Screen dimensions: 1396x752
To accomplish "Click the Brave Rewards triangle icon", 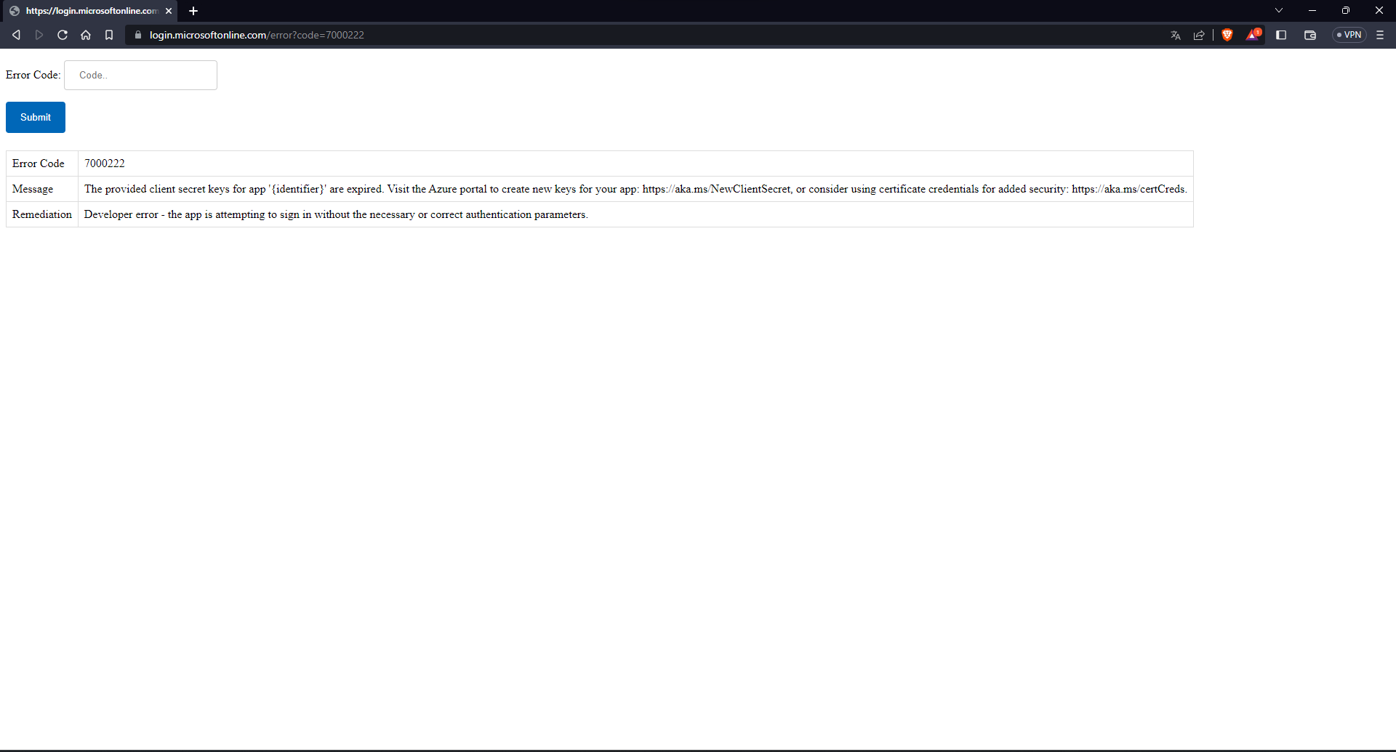I will (1253, 35).
